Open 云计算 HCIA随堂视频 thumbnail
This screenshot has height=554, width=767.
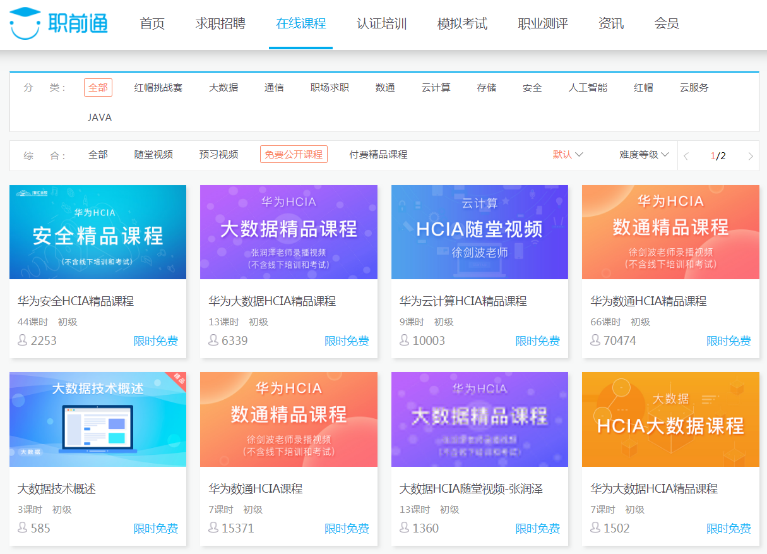point(480,232)
